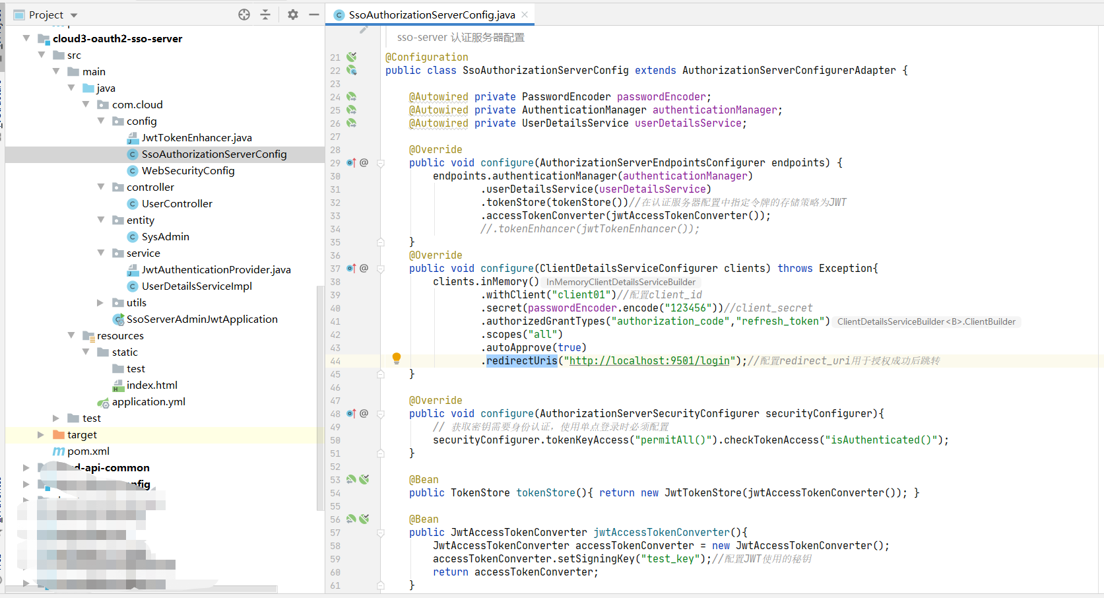Image resolution: width=1104 pixels, height=598 pixels.
Task: Open JwtTokenEnhancer.java in the tree
Action: coord(197,137)
